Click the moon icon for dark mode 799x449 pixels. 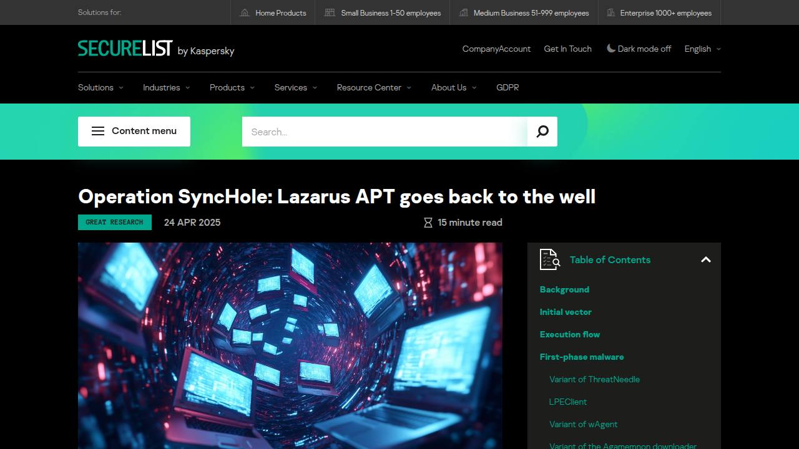(611, 49)
